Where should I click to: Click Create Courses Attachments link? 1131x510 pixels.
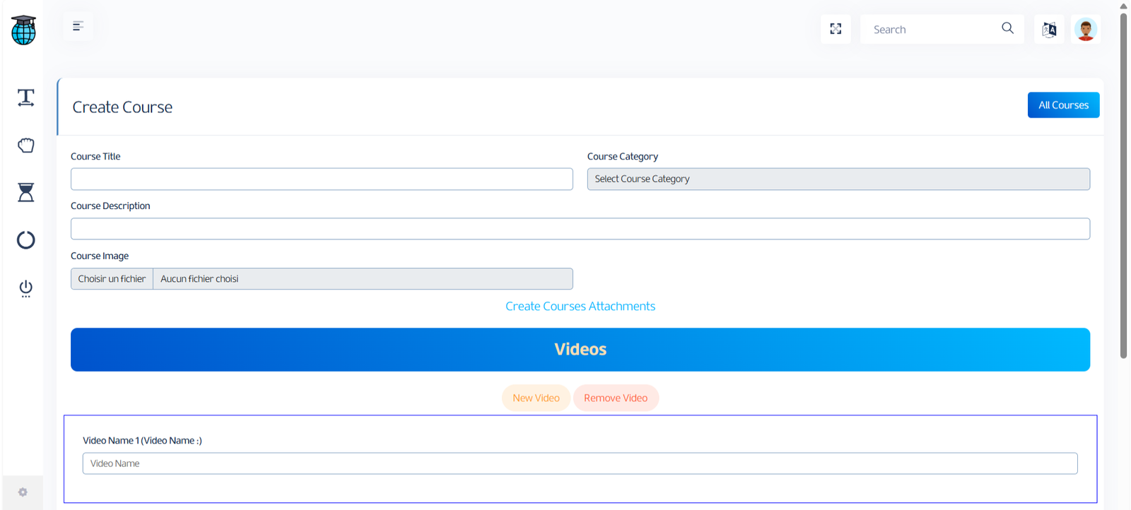tap(580, 307)
